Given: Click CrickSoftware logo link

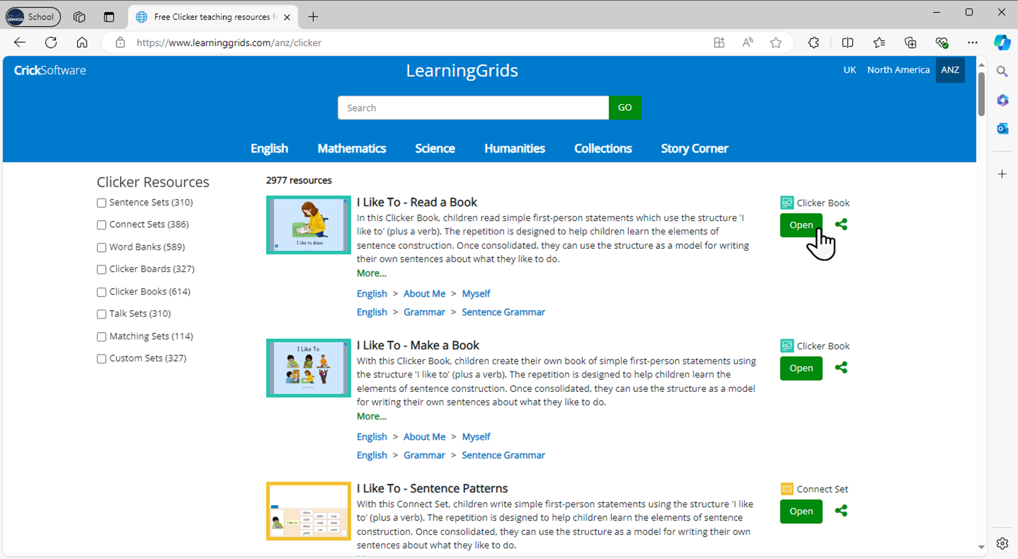Looking at the screenshot, I should point(50,71).
